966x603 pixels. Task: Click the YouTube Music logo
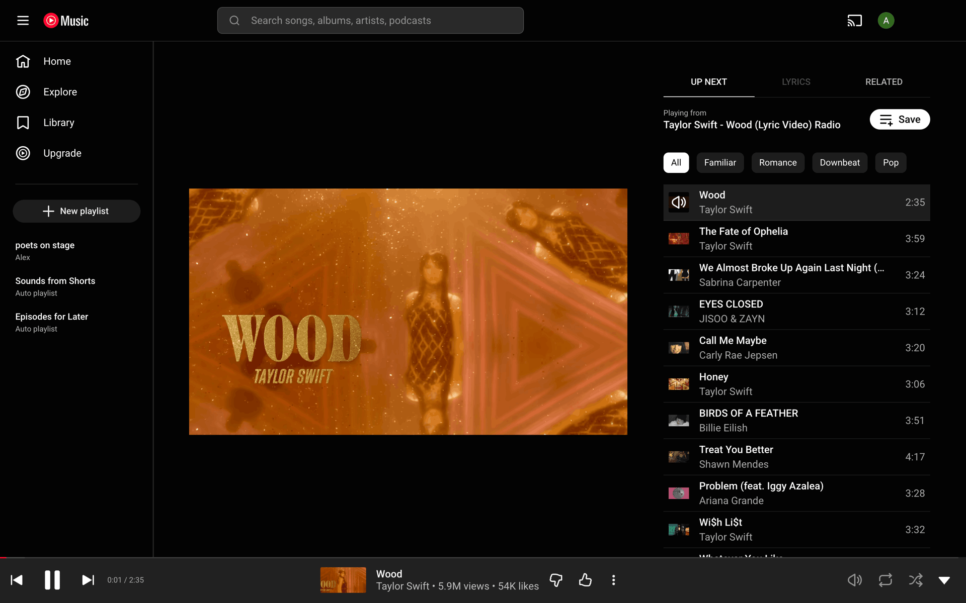click(x=66, y=21)
